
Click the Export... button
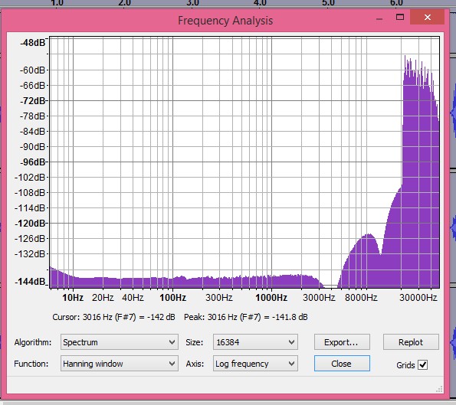342,342
